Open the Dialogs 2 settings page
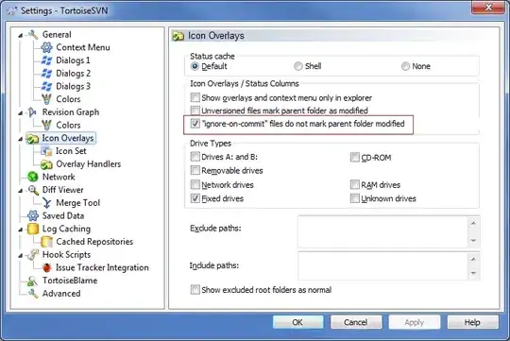510x341 pixels. 73,74
